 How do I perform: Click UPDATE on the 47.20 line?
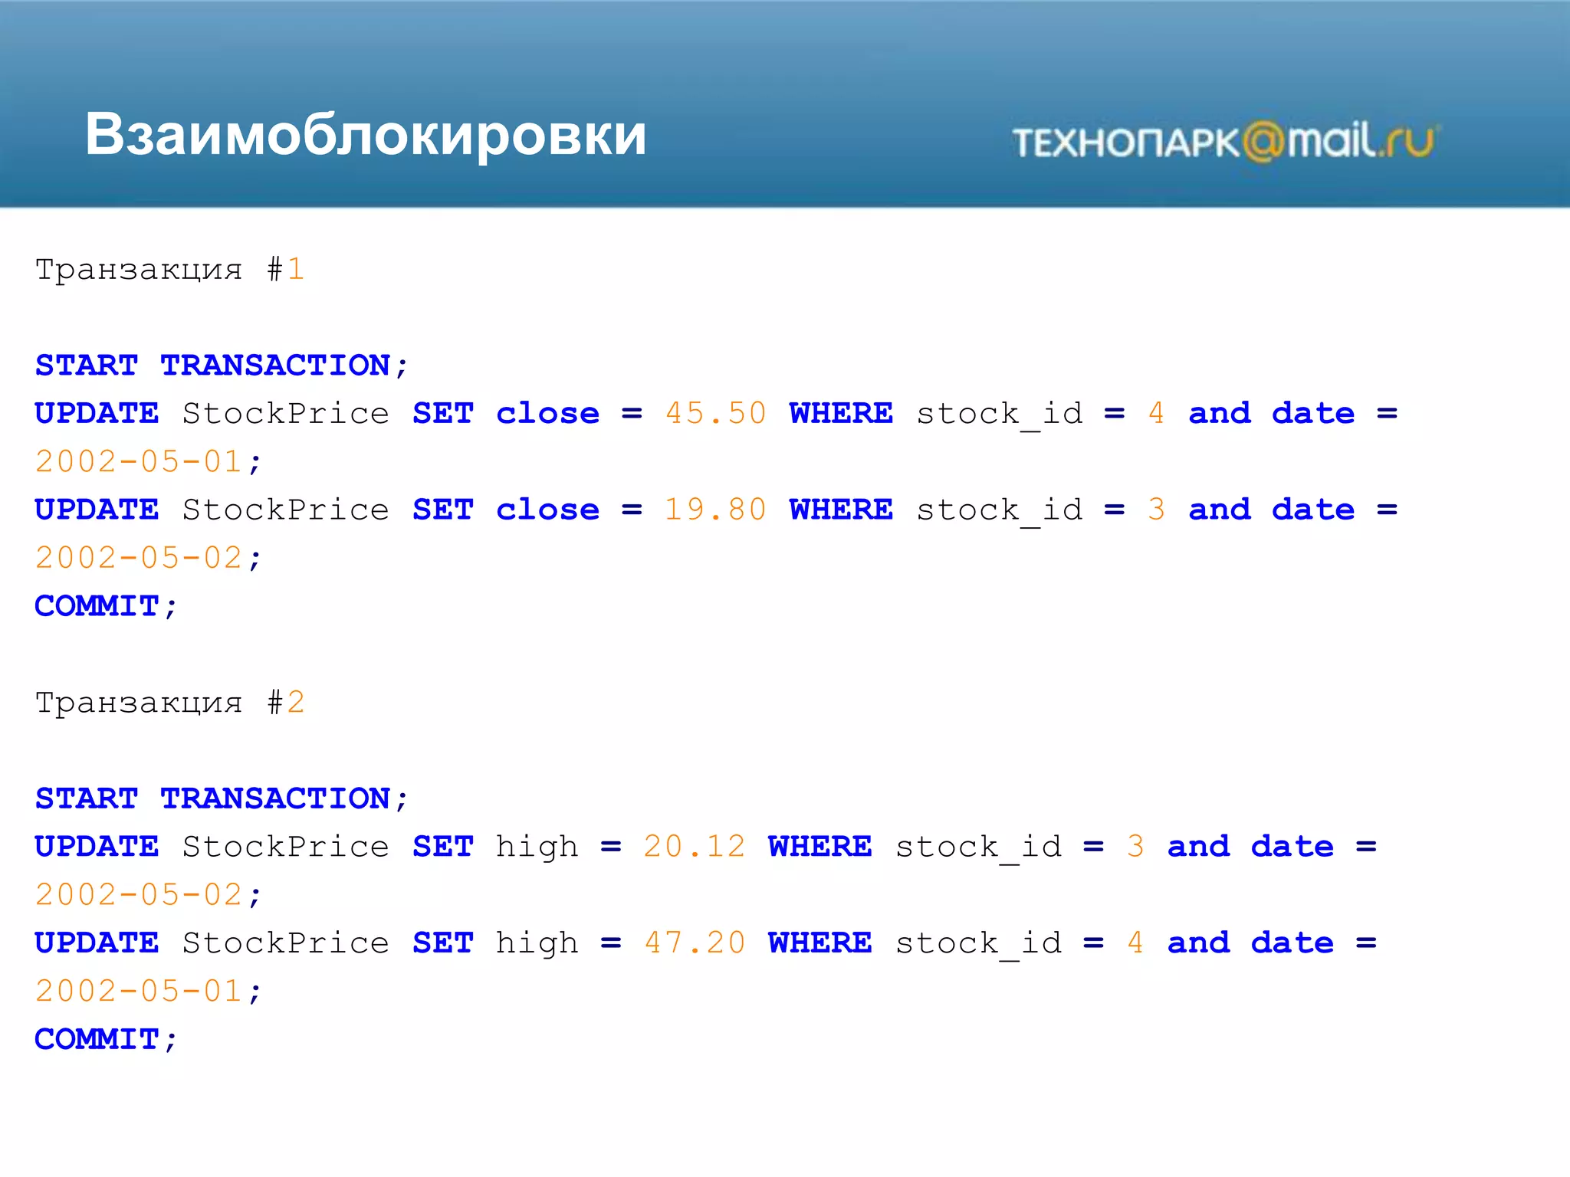coord(97,943)
